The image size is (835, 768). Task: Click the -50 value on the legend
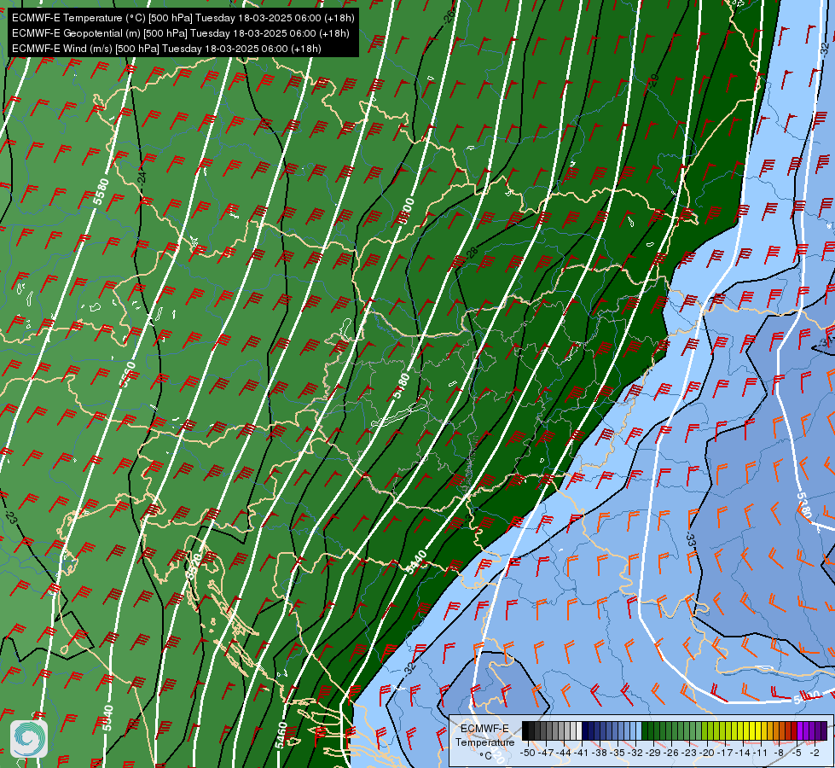(528, 753)
